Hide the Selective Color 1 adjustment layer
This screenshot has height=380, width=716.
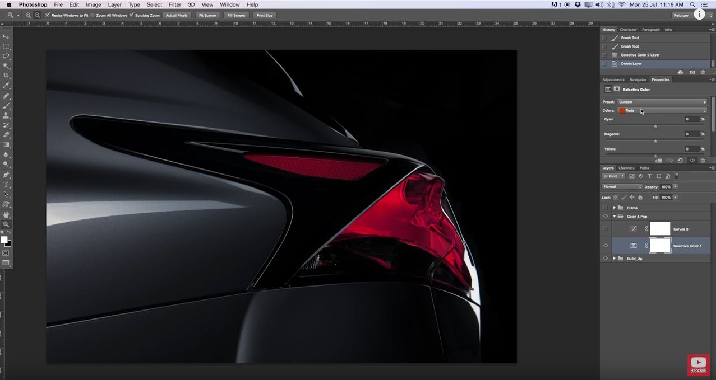pyautogui.click(x=606, y=246)
